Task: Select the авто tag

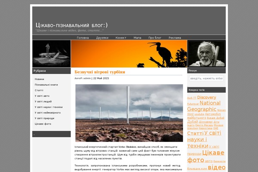Action: pos(209,161)
